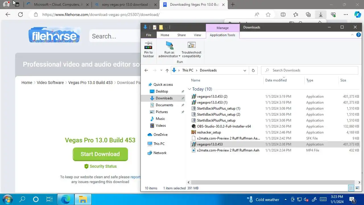The width and height of the screenshot is (364, 205).
Task: Open the Windows Start button
Action: [7, 199]
